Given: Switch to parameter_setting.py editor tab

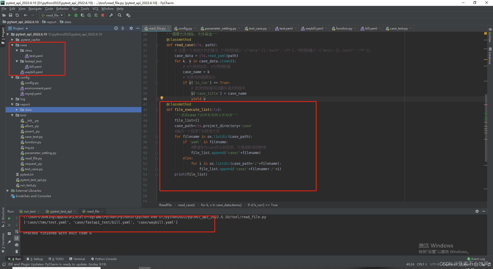Looking at the screenshot, I should click(x=220, y=28).
